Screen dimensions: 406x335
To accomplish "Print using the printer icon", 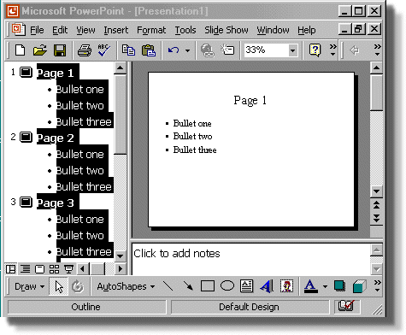I will [x=85, y=50].
